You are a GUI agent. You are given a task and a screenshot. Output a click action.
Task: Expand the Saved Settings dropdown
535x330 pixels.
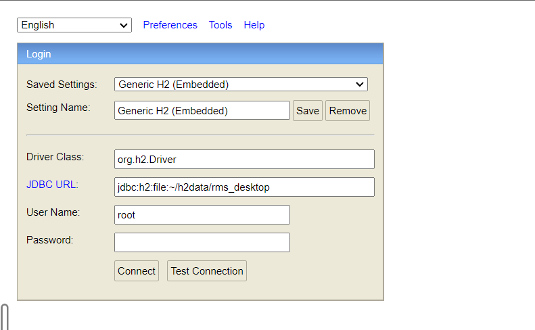pos(241,85)
